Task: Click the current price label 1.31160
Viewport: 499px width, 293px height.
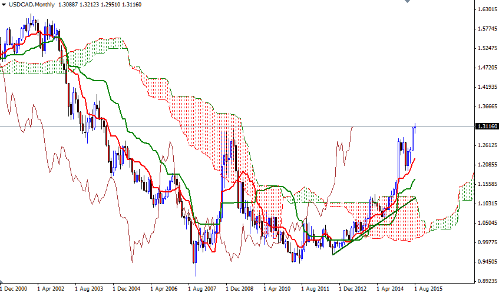Action: (x=487, y=126)
